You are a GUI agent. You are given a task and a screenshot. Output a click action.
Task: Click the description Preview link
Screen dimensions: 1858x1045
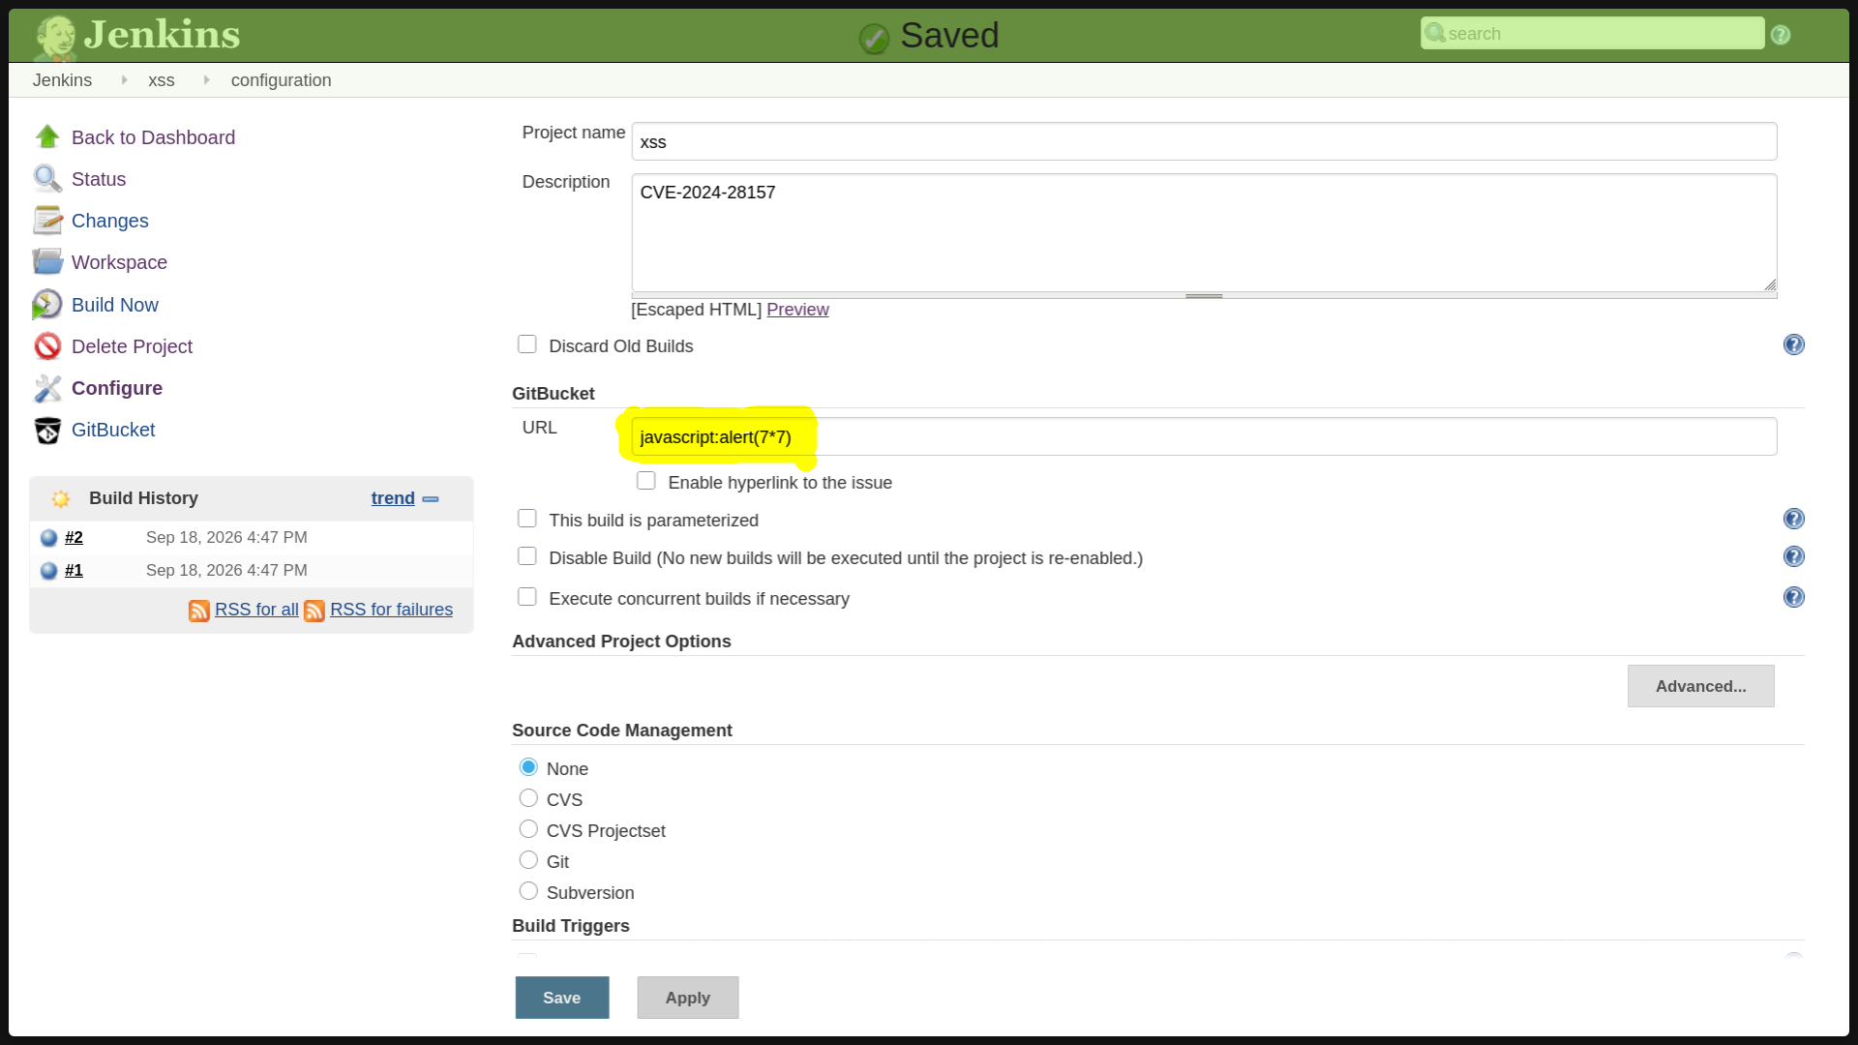tap(797, 310)
